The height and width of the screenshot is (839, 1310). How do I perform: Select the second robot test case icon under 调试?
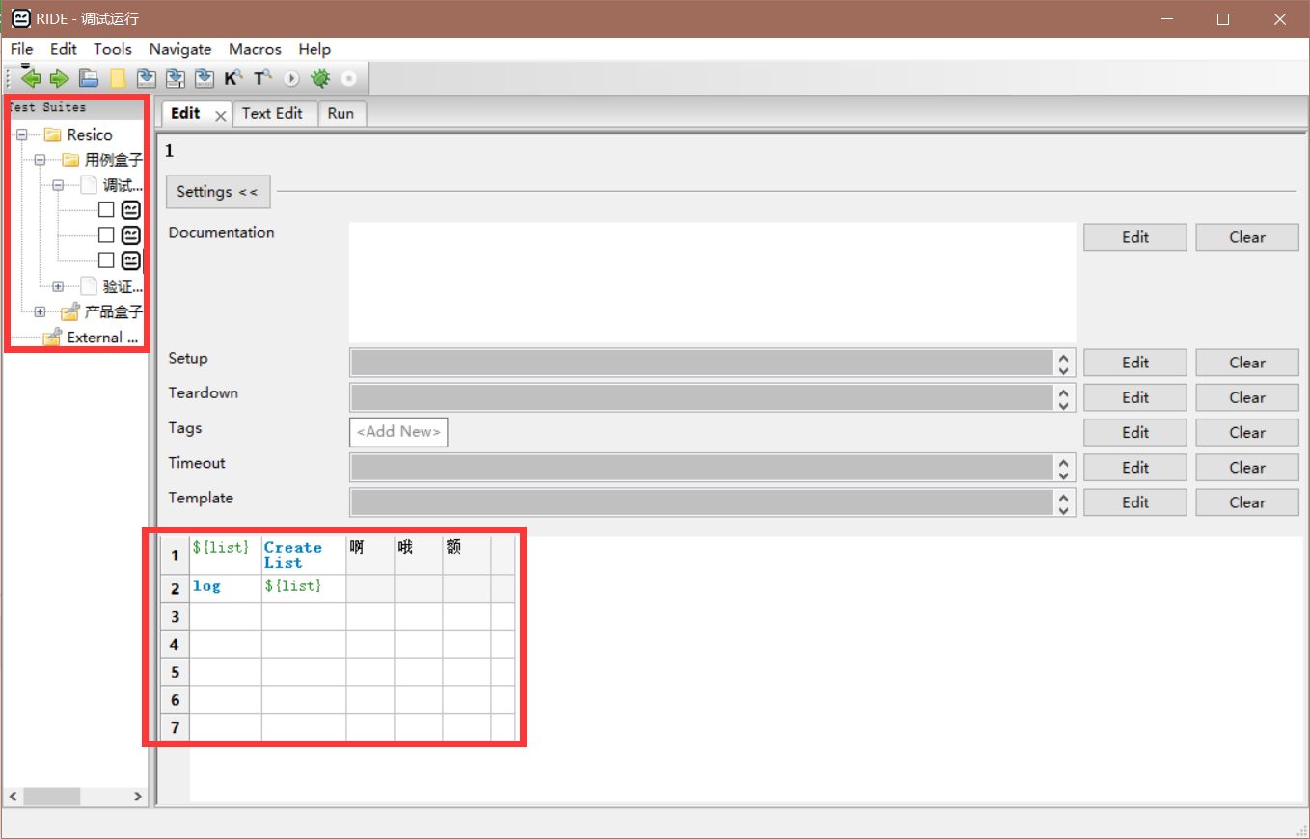[x=131, y=235]
